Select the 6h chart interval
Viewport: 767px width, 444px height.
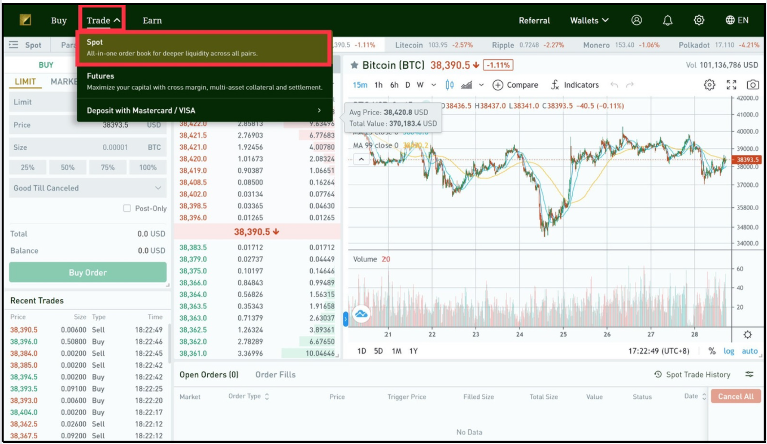point(394,85)
